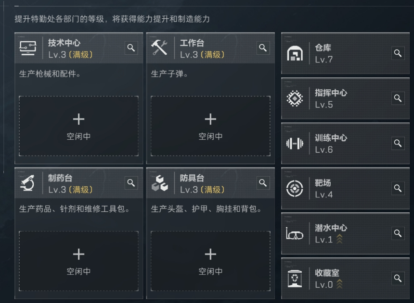Image resolution: width=414 pixels, height=303 pixels.
Task: View 靶场 details via magnifier
Action: 398,188
